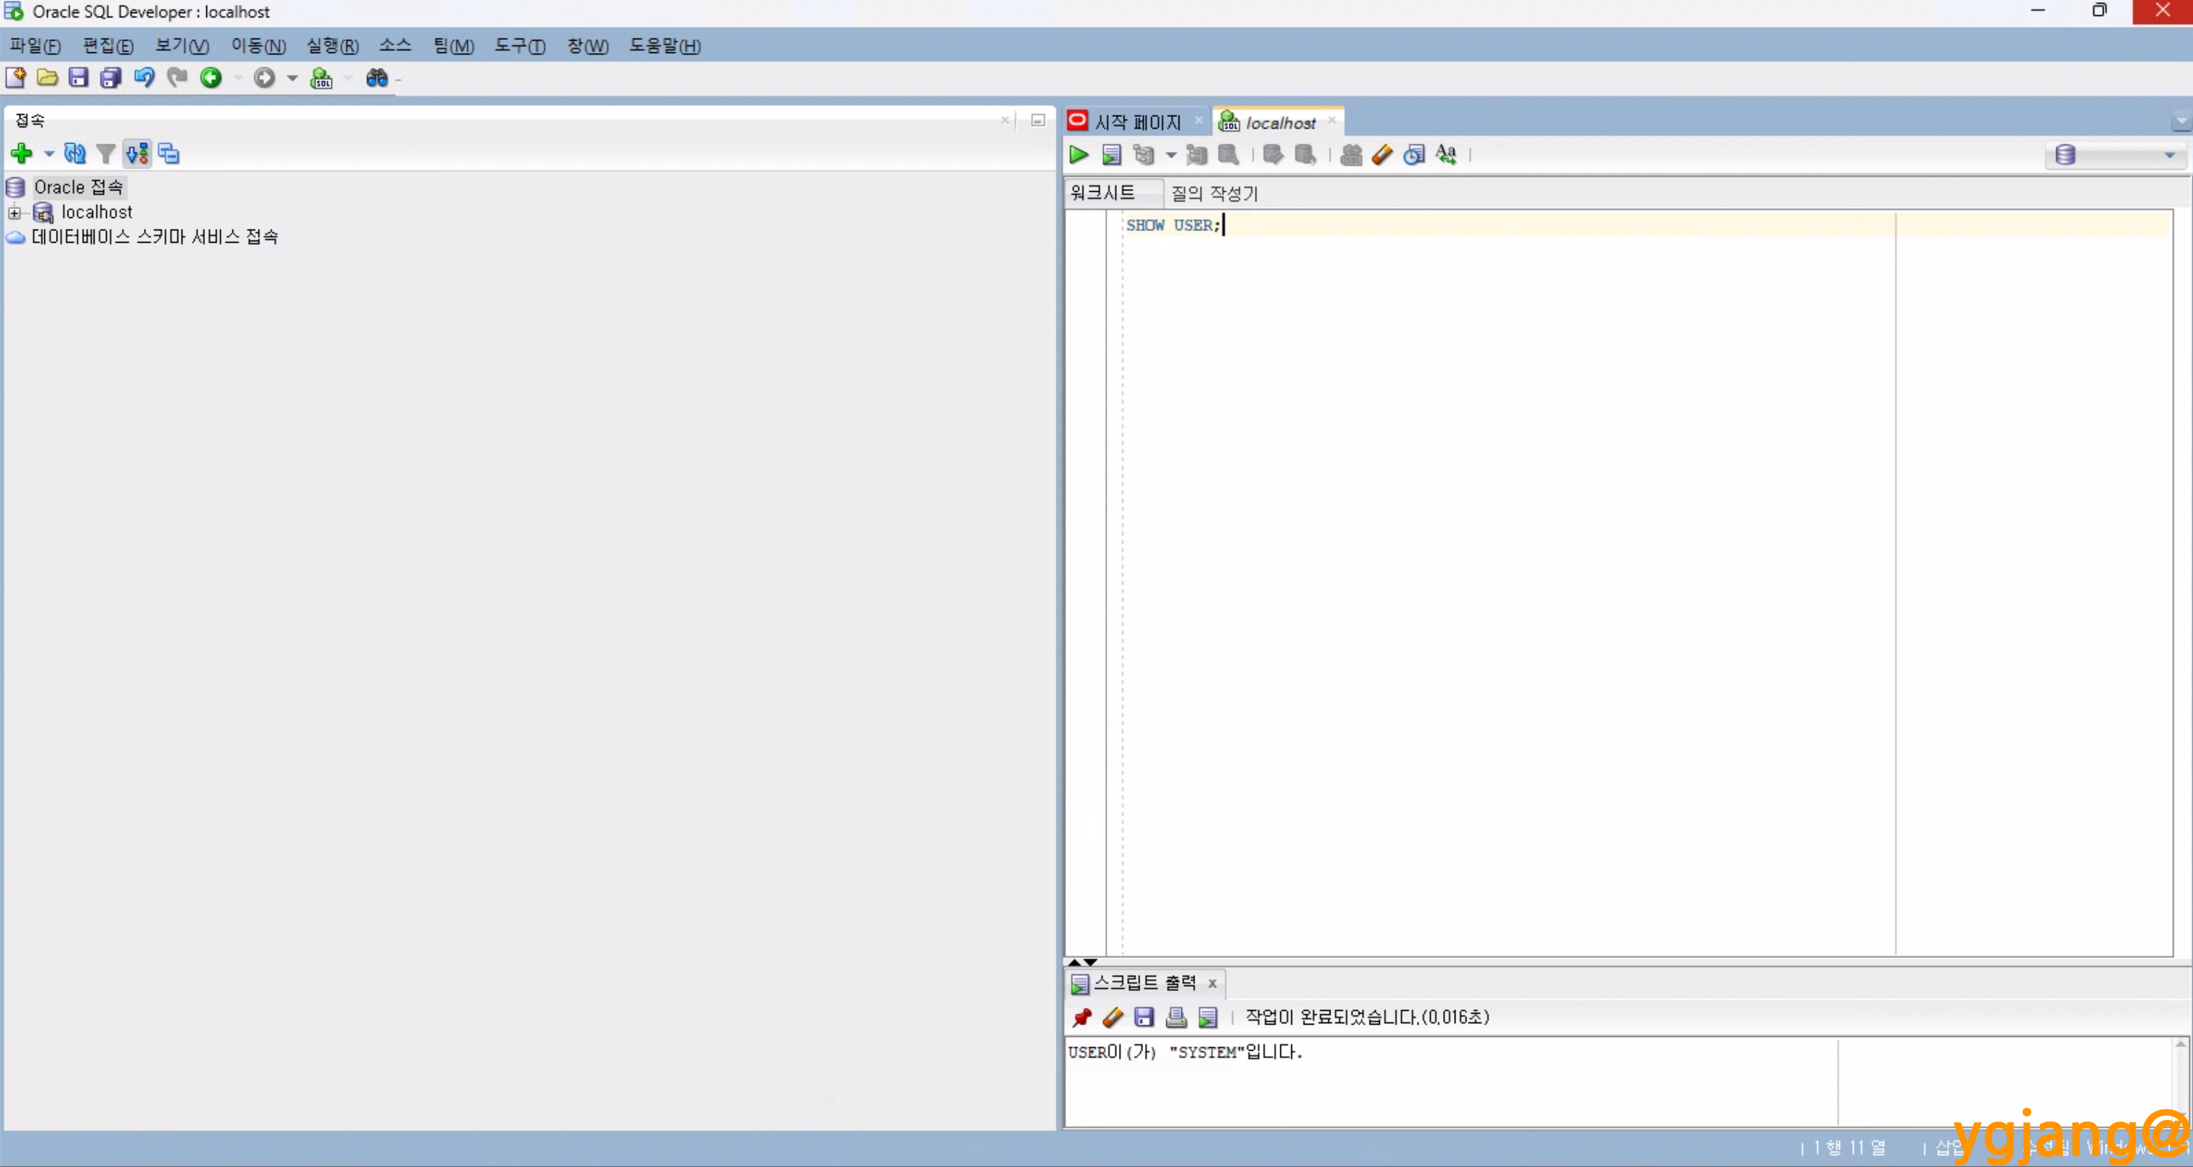Save all with the stacked disks icon
Viewport: 2193px width, 1167px height.
tap(110, 78)
